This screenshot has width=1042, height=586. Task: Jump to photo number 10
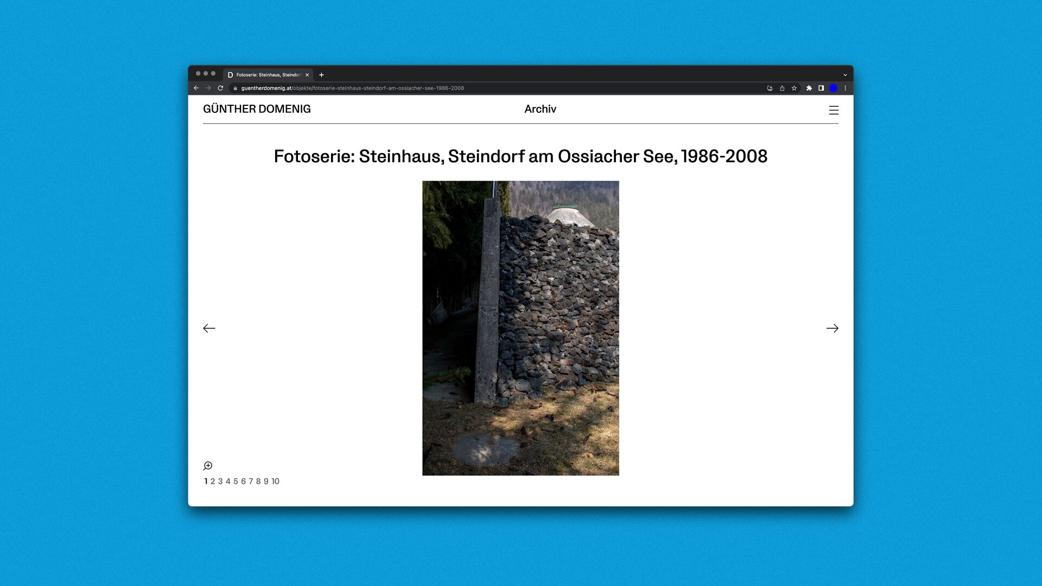point(275,481)
